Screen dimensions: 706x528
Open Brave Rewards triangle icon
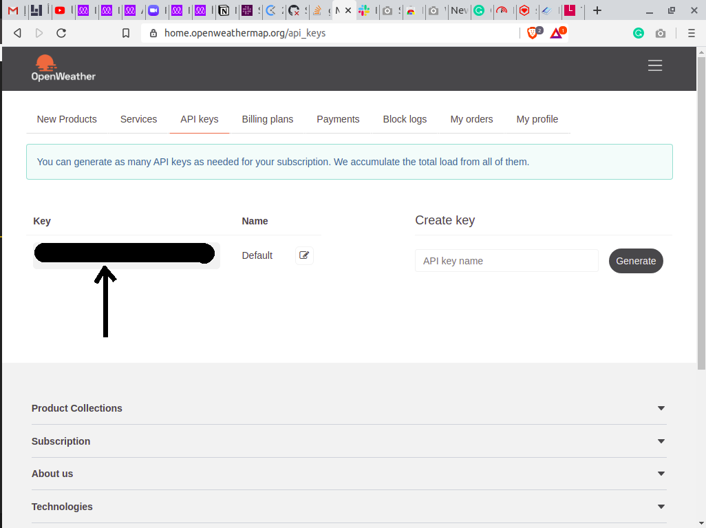(x=556, y=33)
